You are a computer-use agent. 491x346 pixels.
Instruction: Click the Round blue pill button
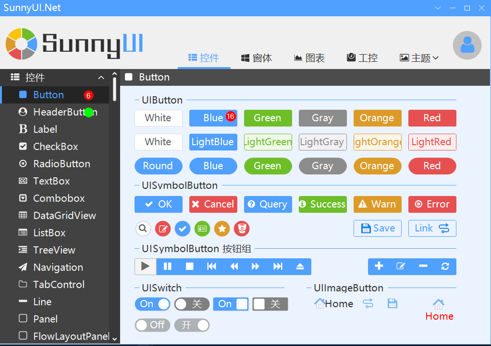[159, 166]
